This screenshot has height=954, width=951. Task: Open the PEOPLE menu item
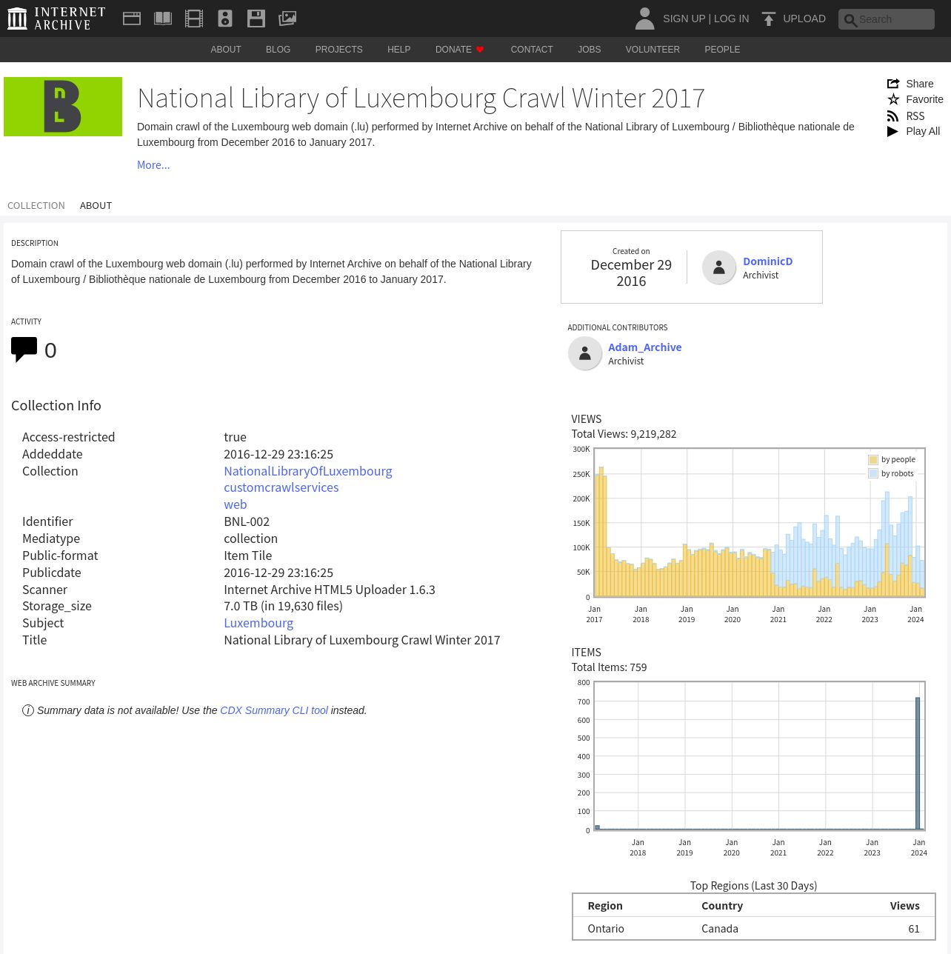click(x=722, y=50)
